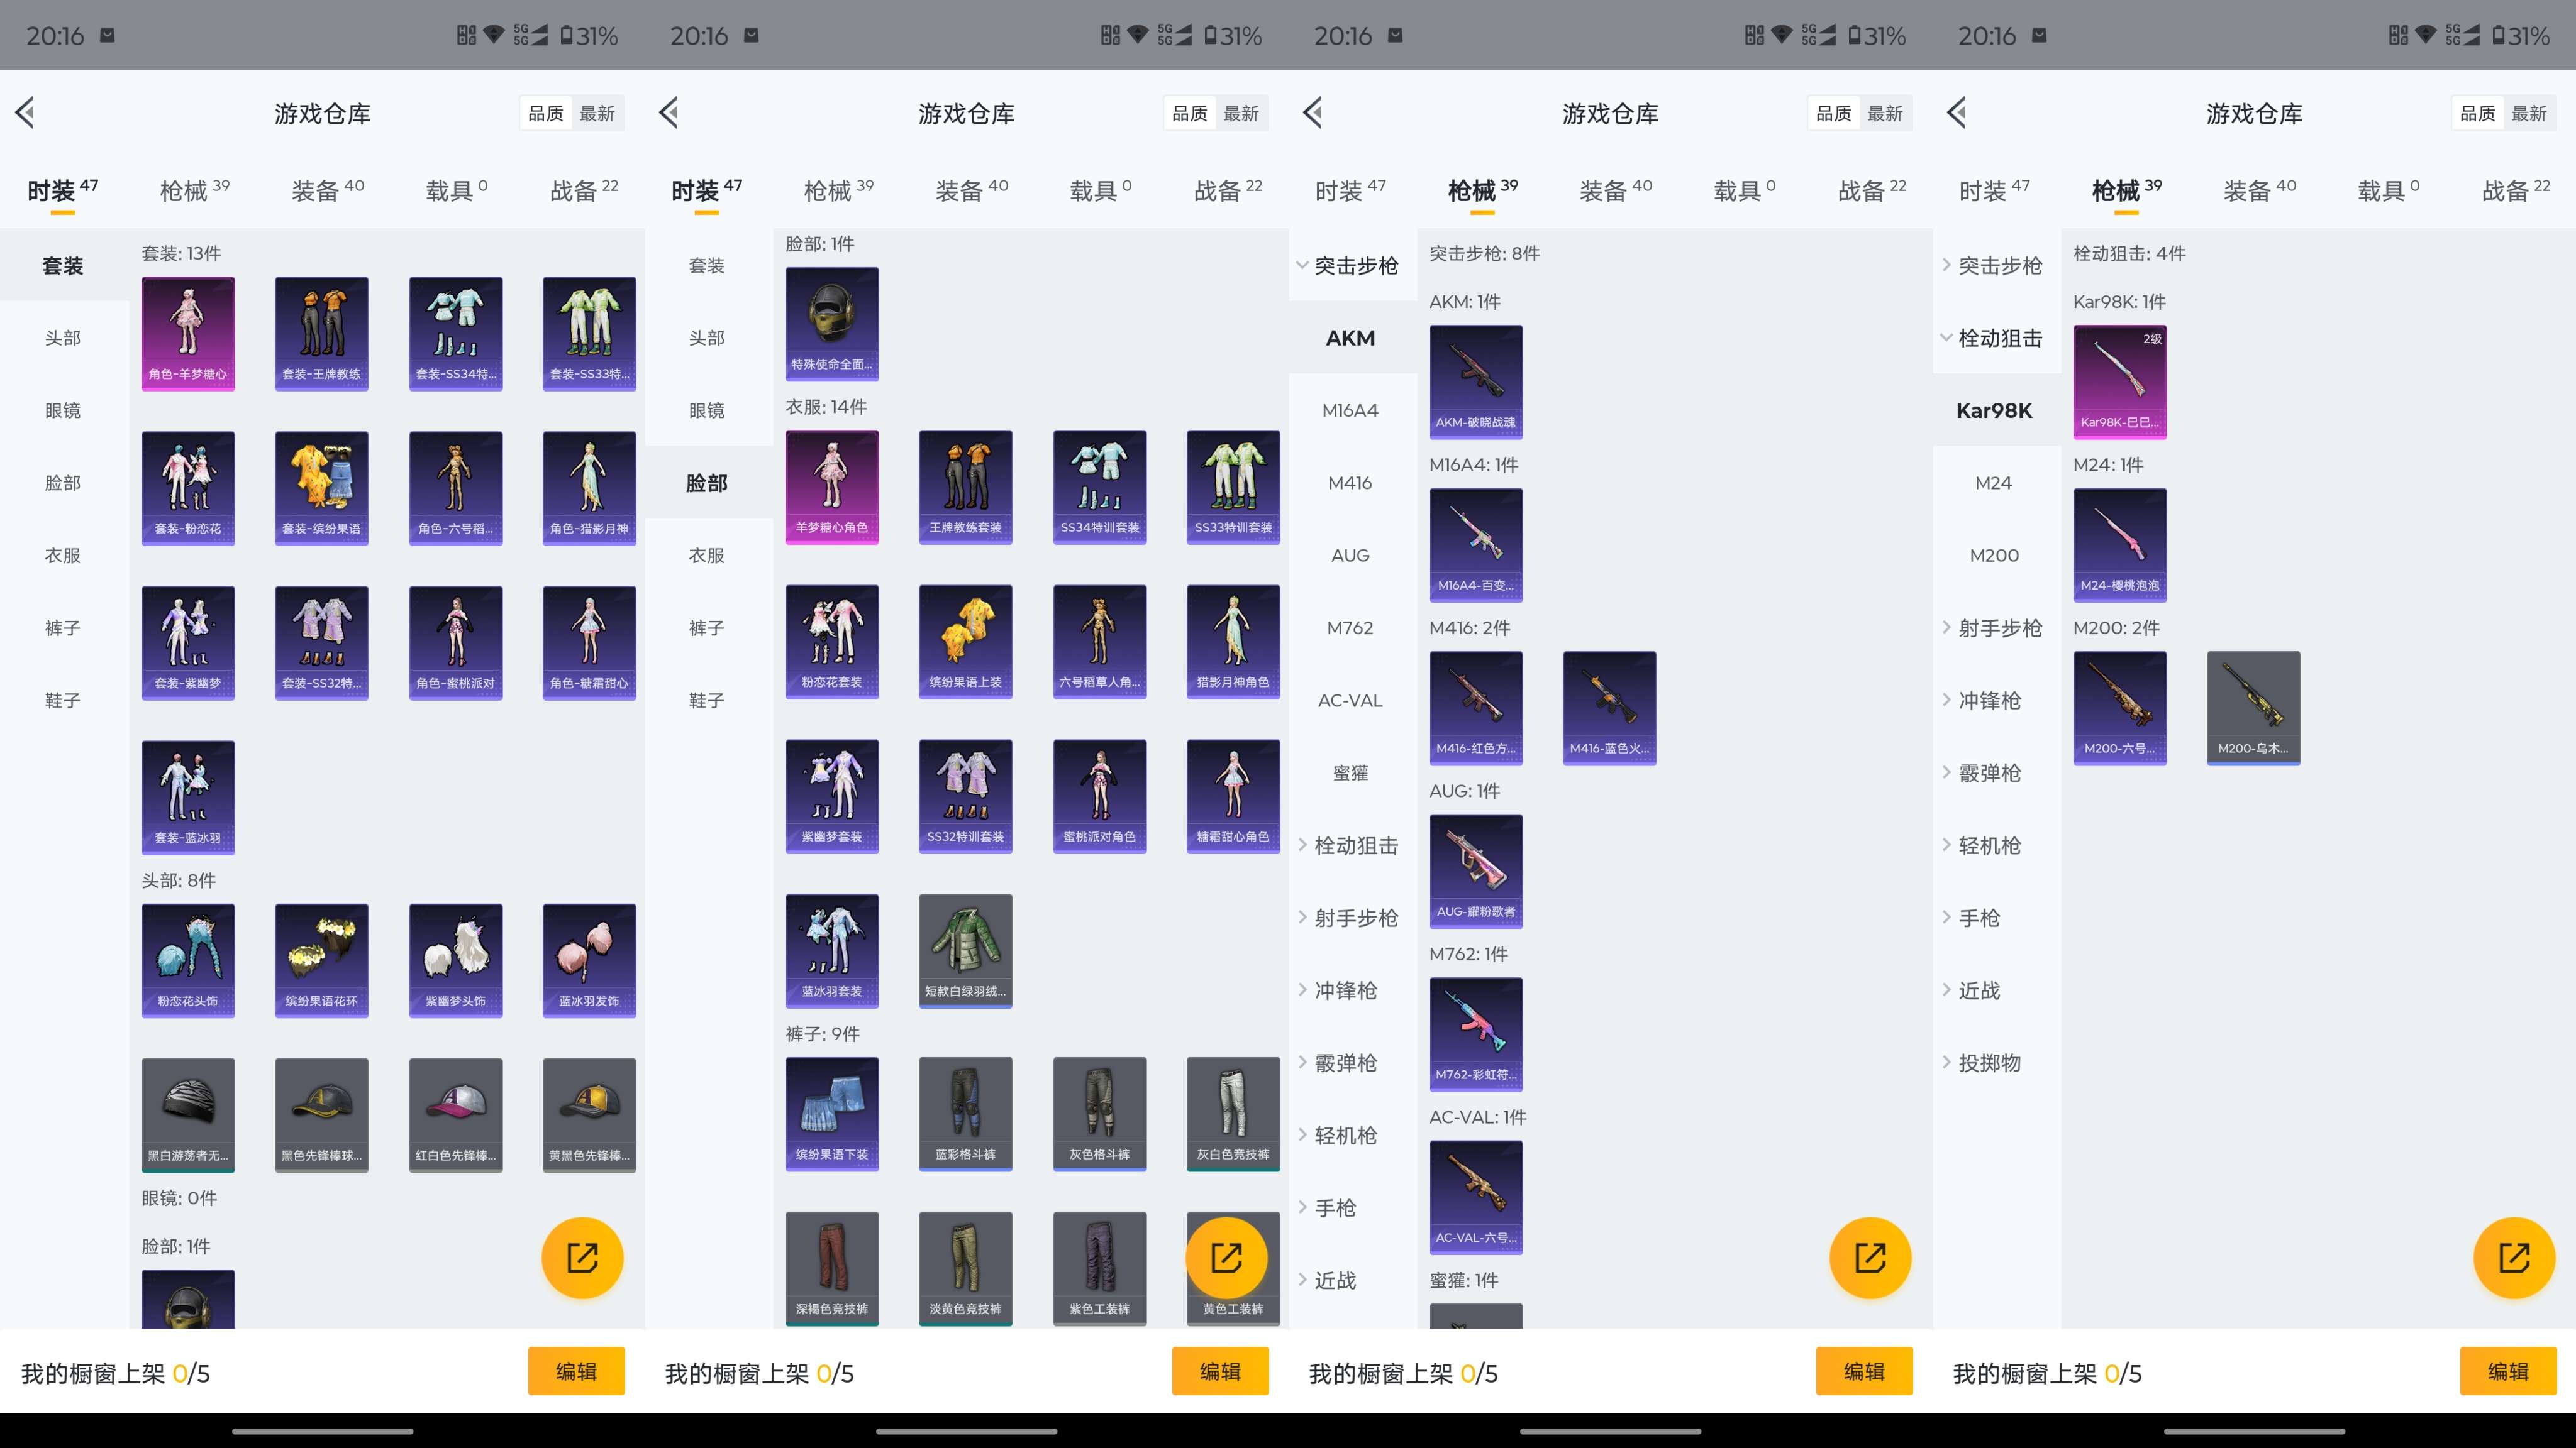Tap the 编辑 button in the rightmost screen
Image resolution: width=2576 pixels, height=1448 pixels.
point(2508,1371)
